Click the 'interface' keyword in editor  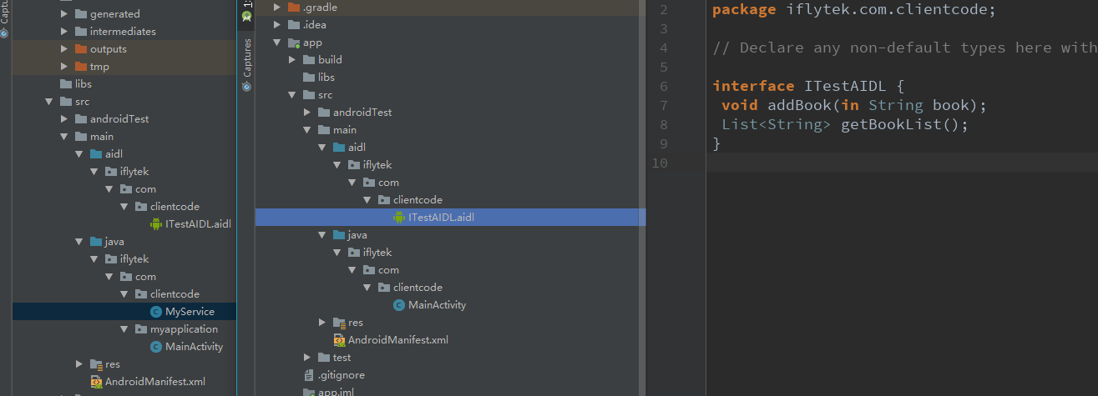[x=753, y=87]
